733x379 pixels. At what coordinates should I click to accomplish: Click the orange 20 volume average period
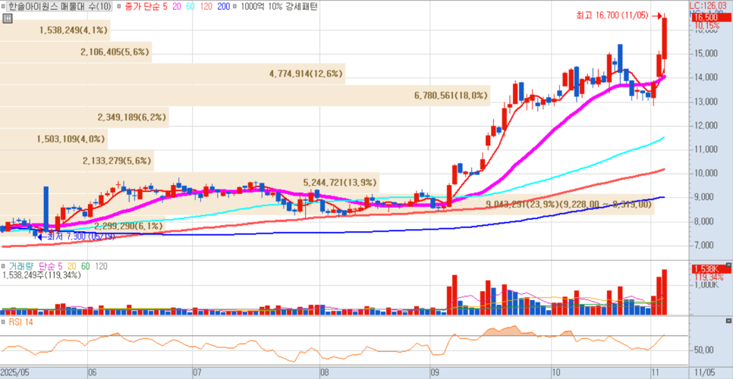pyautogui.click(x=72, y=267)
